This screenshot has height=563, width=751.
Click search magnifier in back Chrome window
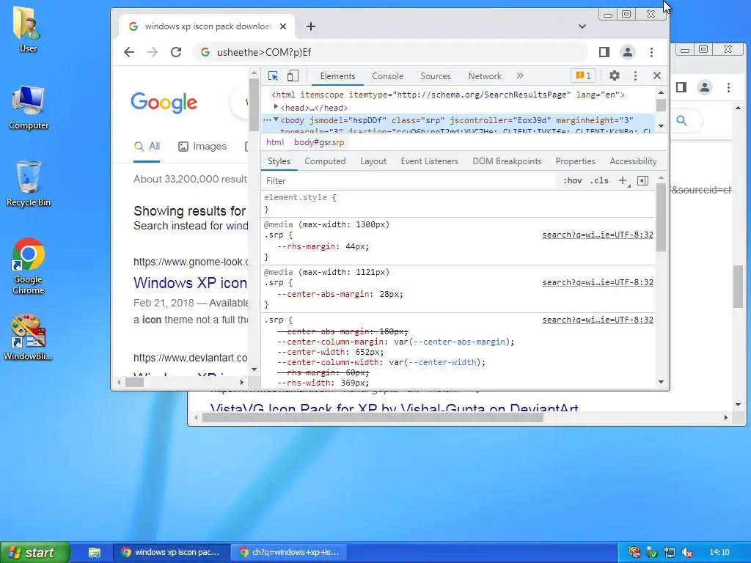point(681,121)
